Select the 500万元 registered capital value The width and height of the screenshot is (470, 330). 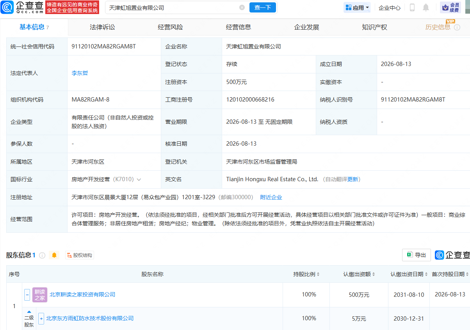237,82
